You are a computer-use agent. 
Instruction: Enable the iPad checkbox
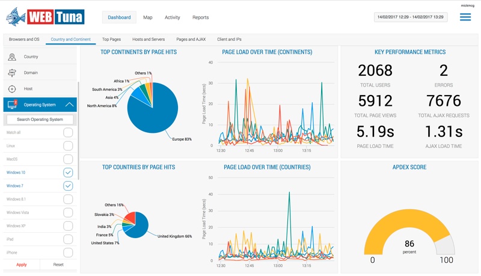click(68, 239)
